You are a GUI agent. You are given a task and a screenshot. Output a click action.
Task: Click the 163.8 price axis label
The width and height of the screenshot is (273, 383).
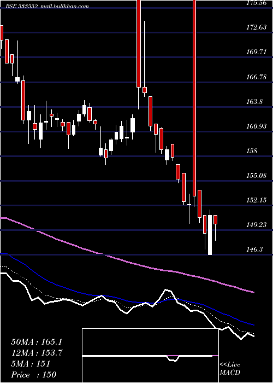click(x=254, y=101)
